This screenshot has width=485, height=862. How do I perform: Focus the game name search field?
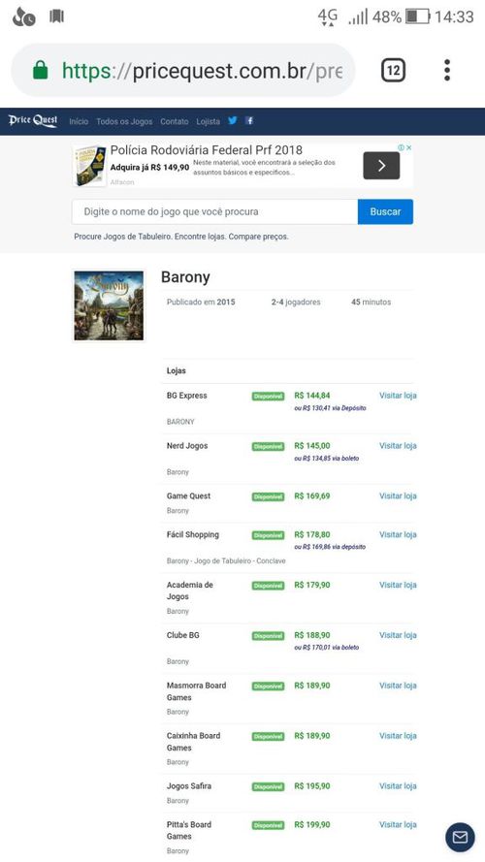pos(214,211)
